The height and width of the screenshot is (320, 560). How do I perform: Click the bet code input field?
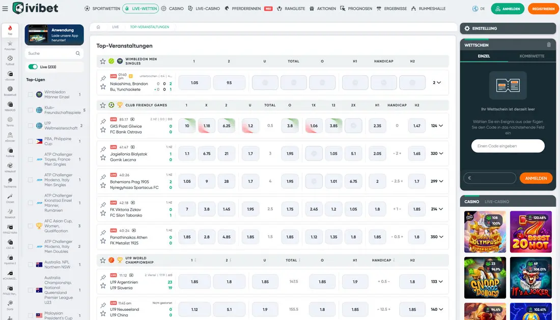[508, 146]
